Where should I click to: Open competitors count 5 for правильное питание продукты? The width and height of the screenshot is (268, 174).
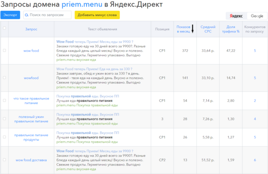tap(255, 137)
